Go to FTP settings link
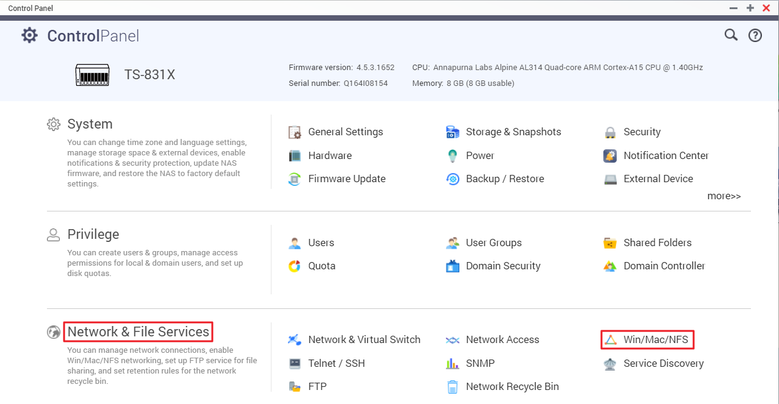Screen dimensions: 779x404 [318, 387]
